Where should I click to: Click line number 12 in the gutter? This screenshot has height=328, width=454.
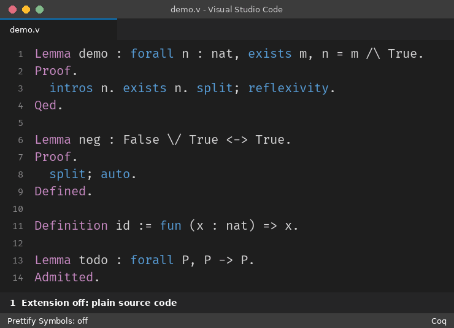click(18, 243)
